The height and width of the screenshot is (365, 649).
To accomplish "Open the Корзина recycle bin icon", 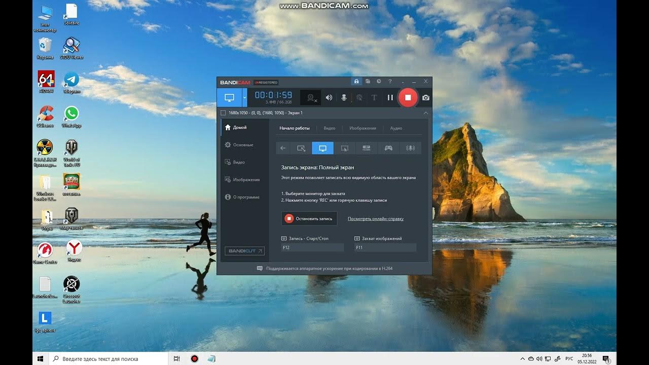I will tap(45, 49).
